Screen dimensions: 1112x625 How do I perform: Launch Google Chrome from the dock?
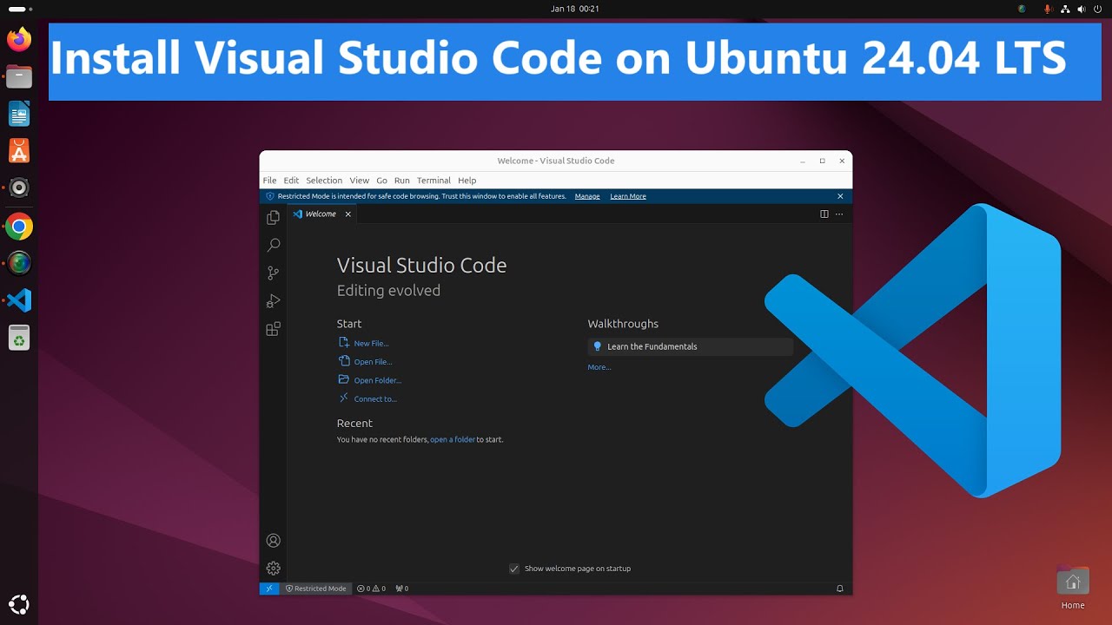point(19,227)
